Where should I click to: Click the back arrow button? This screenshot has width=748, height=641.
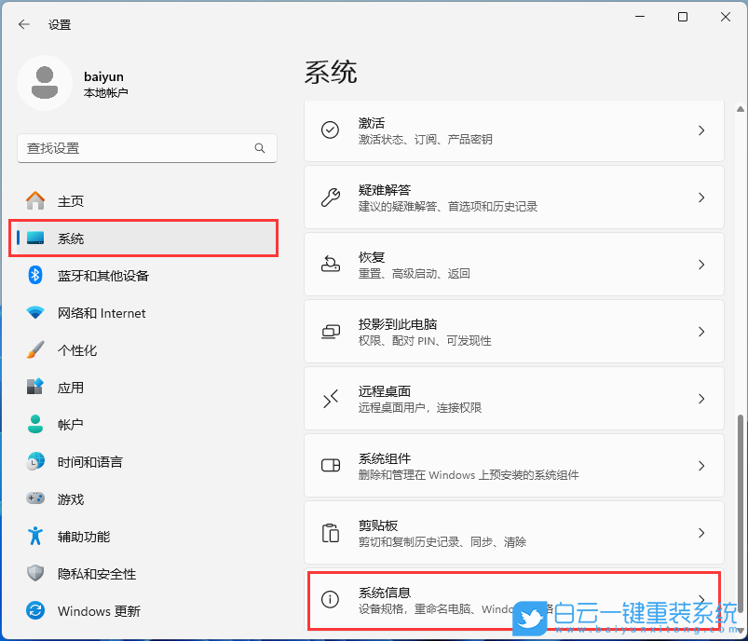click(23, 24)
